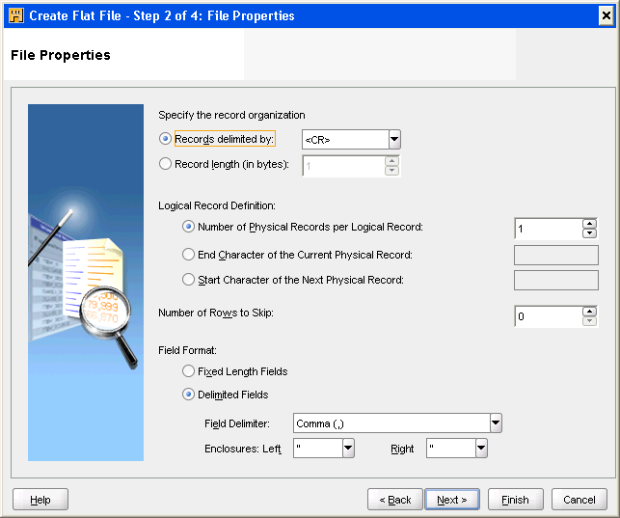
Task: Select Delimited Fields radio button
Action: tap(188, 395)
